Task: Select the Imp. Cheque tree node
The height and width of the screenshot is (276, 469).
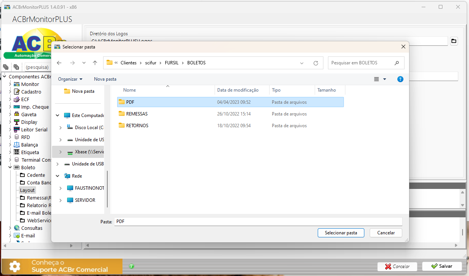Action: pyautogui.click(x=35, y=107)
